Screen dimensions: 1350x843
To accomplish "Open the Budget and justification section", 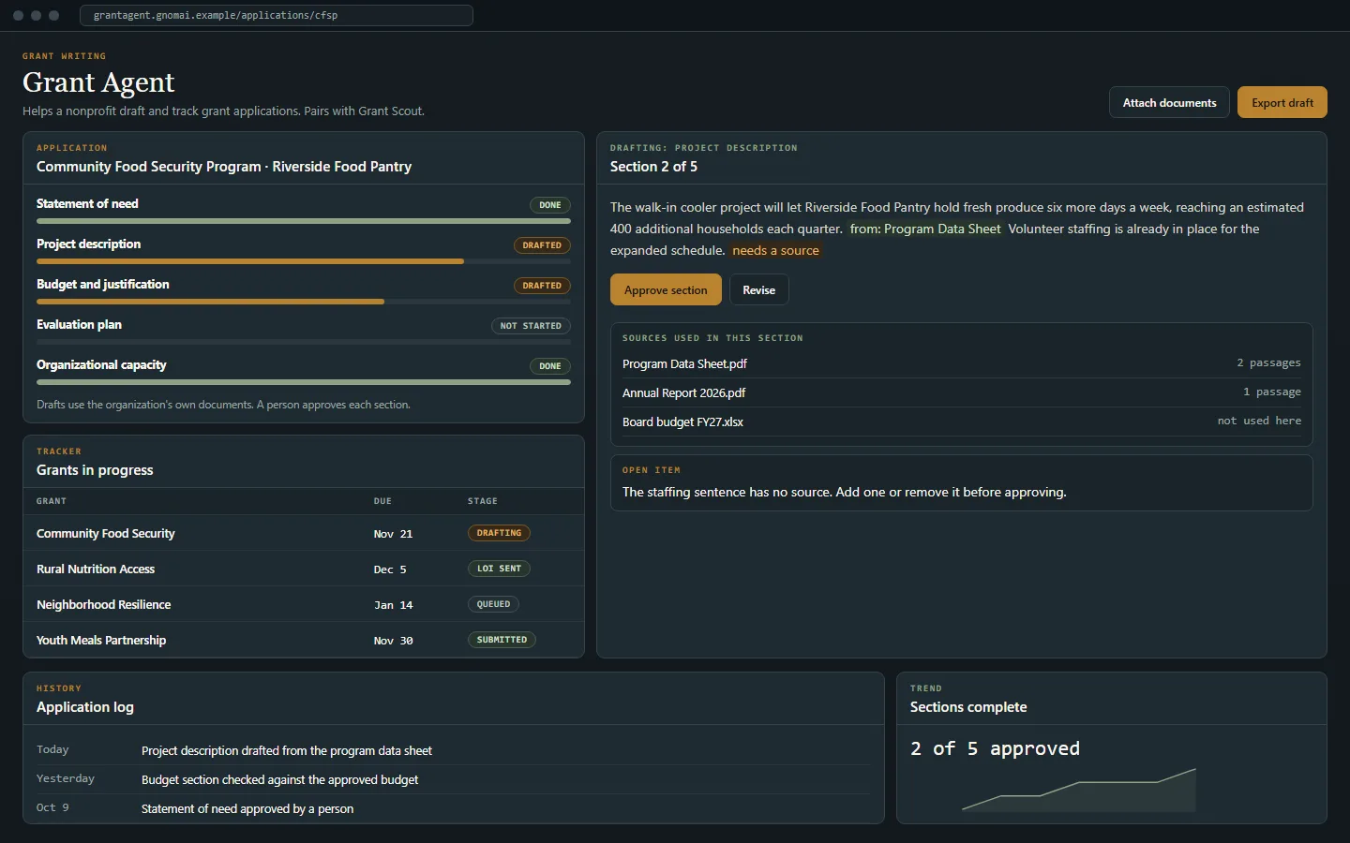I will (303, 290).
